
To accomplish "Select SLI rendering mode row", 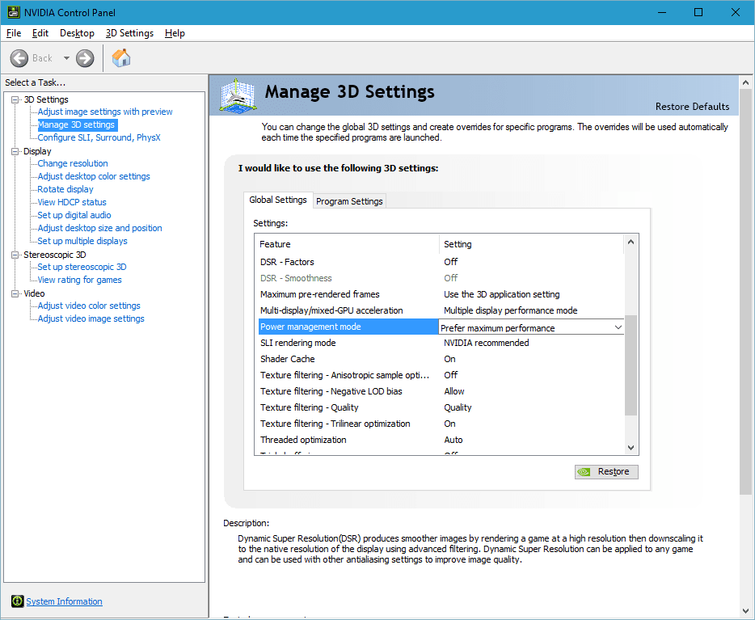I will coord(441,343).
